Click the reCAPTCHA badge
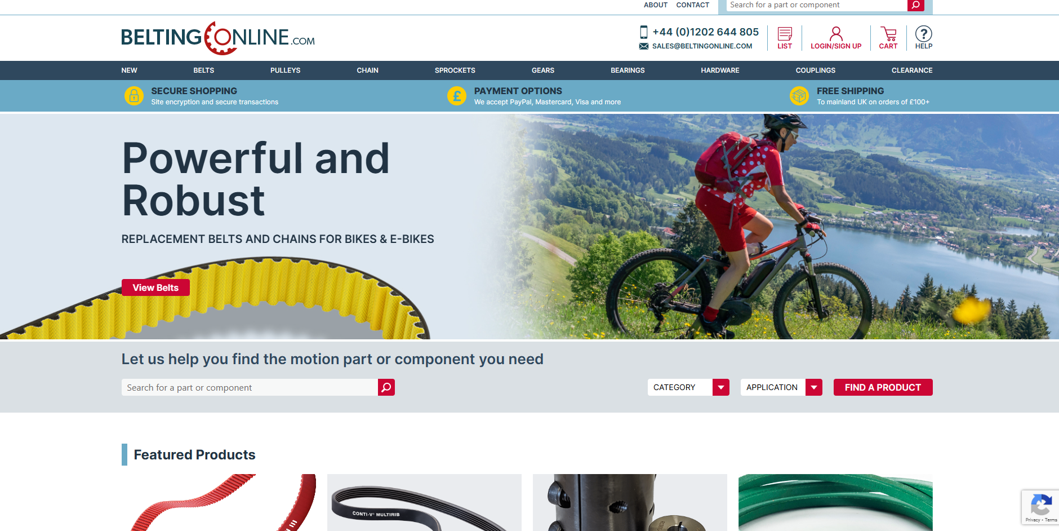1059x531 pixels. pos(1040,507)
